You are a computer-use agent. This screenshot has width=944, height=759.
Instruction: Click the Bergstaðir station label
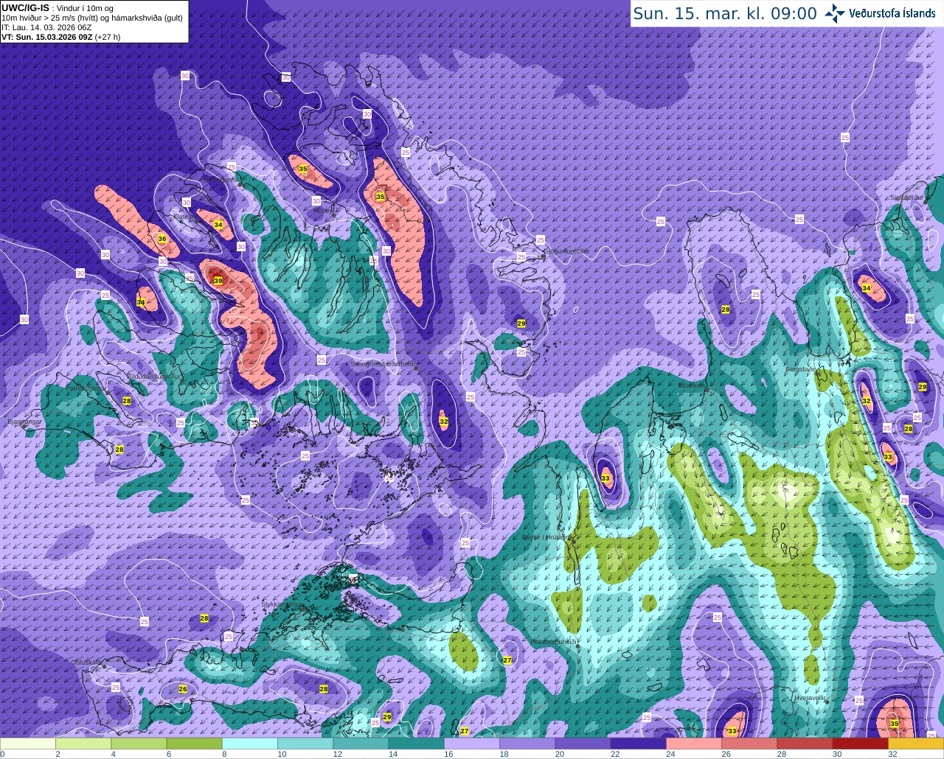[801, 369]
